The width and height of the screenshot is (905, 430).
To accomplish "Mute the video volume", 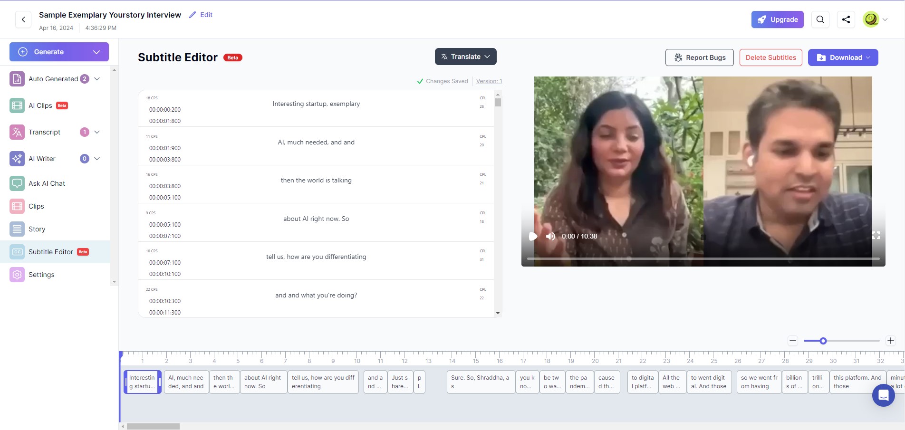I will [x=550, y=236].
